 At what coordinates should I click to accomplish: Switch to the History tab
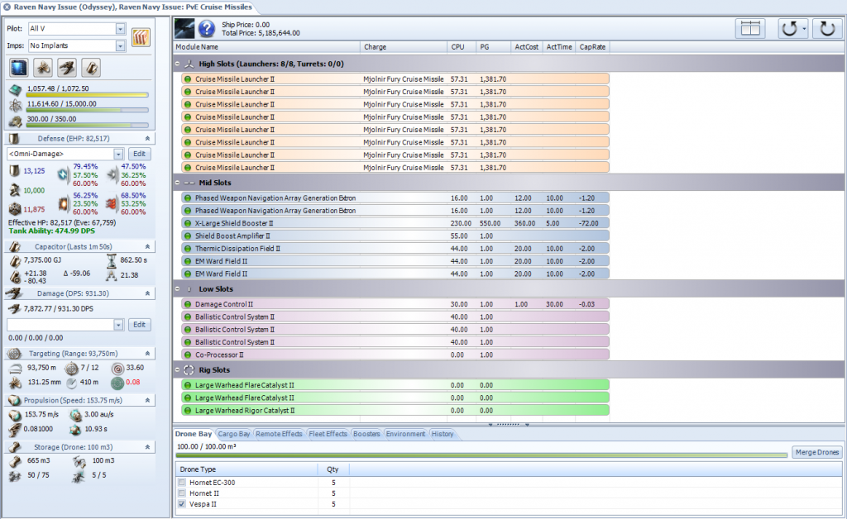[x=443, y=435]
